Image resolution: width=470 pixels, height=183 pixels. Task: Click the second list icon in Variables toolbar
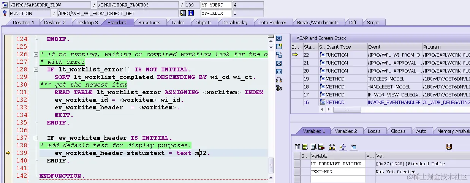(x=313, y=147)
